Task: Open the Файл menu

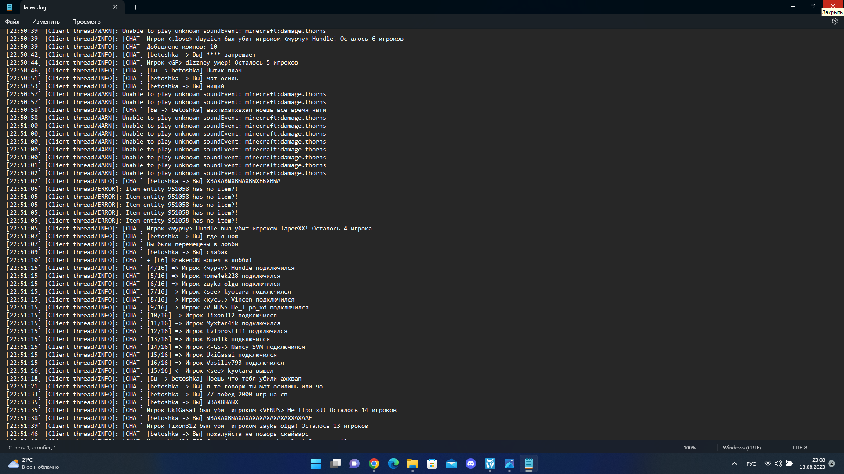Action: (12, 22)
